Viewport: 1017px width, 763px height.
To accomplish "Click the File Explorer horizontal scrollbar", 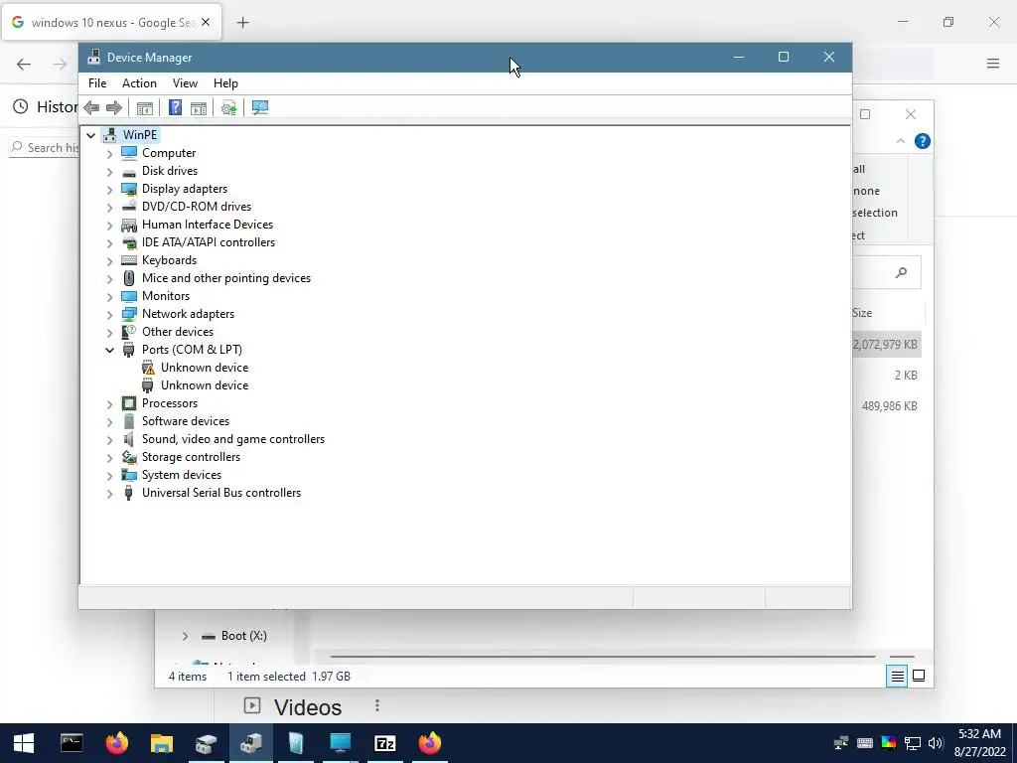I will [x=603, y=657].
